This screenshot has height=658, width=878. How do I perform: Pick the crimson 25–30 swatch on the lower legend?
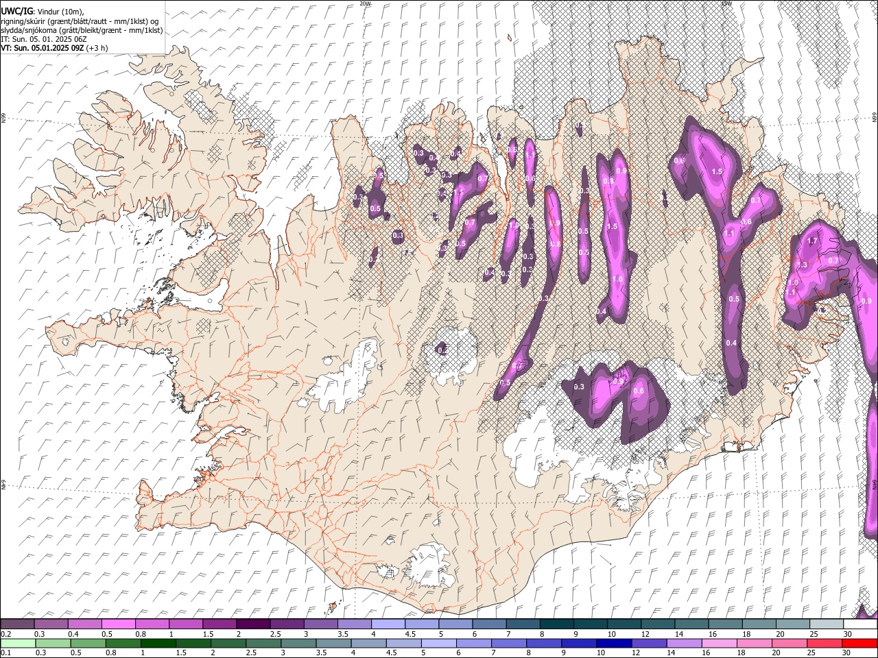(825, 643)
